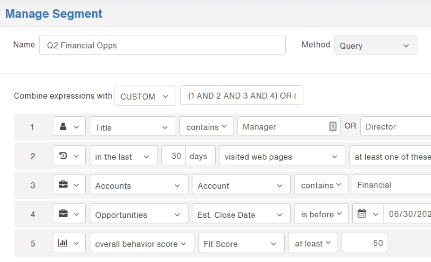Open the Fit Score dropdown
The height and width of the screenshot is (262, 431).
(x=240, y=243)
